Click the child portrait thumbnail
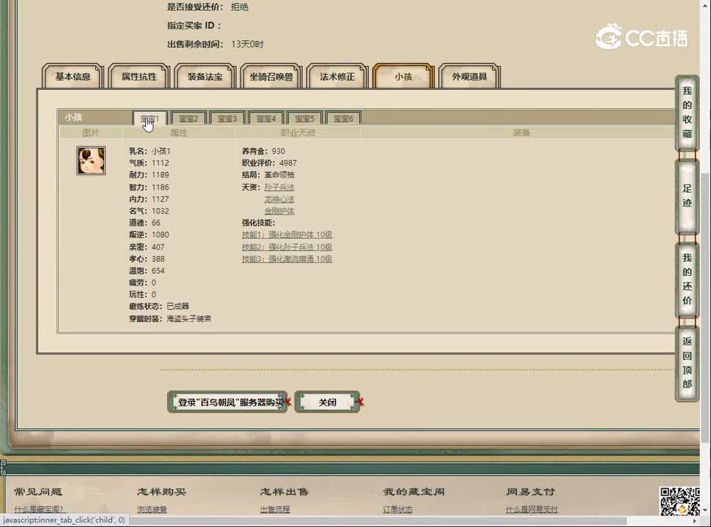 coord(91,161)
